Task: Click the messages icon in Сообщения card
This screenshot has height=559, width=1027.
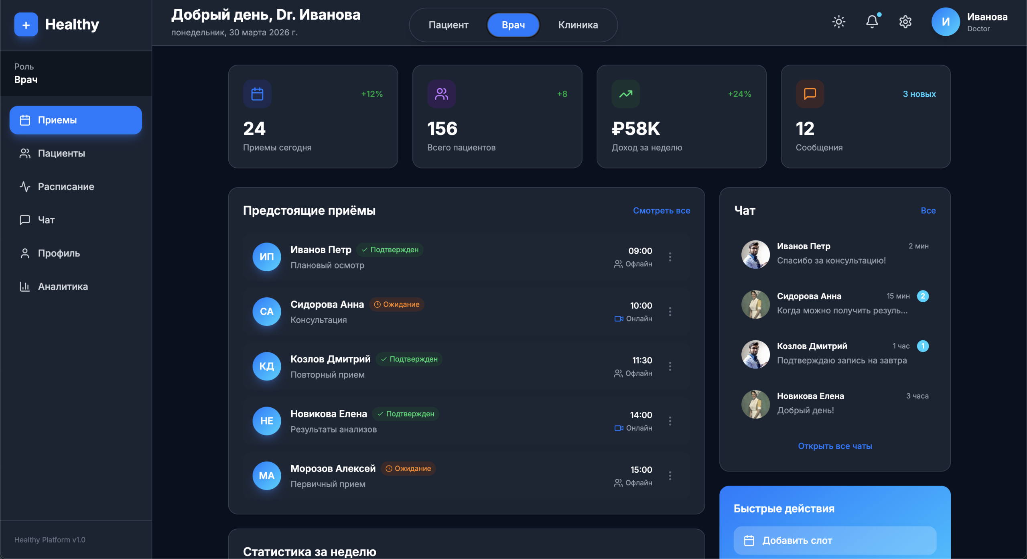Action: click(810, 94)
